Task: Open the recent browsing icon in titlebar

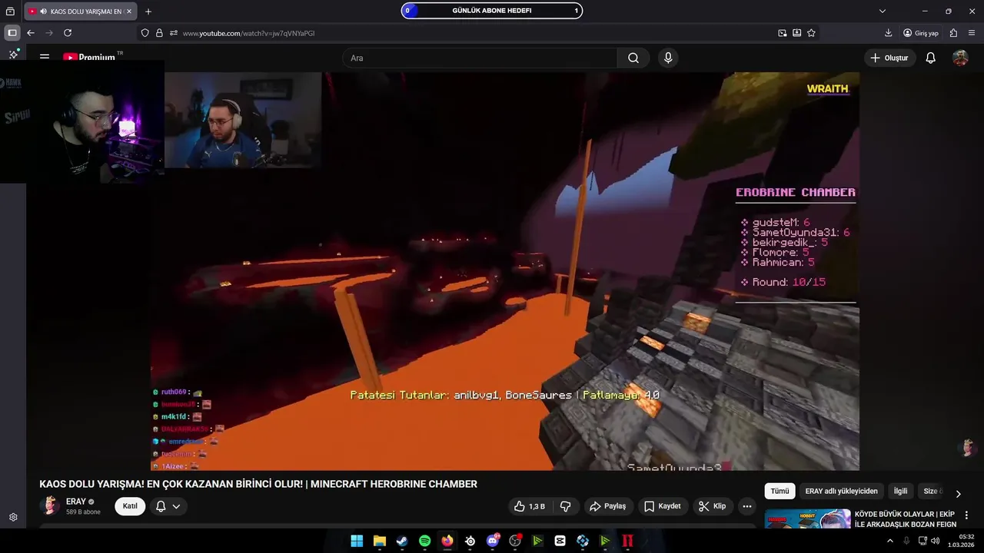Action: (10, 12)
